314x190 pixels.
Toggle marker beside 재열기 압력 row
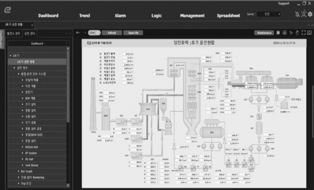[100, 75]
